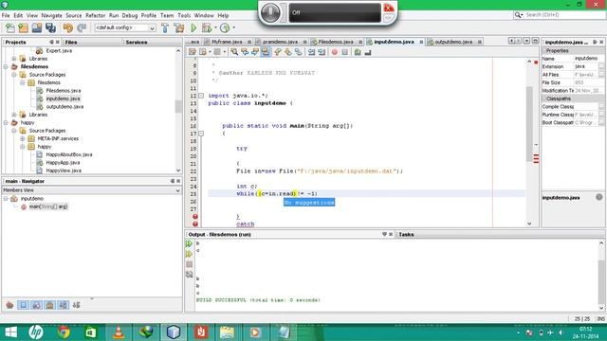Click the Find Next Occurrence icon

coord(255,52)
